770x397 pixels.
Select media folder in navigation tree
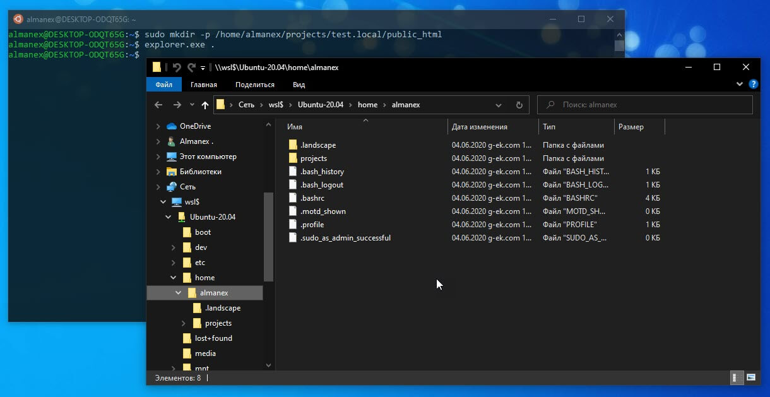click(205, 353)
